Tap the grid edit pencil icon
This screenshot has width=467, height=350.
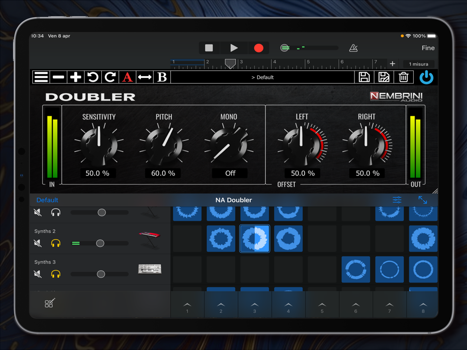pos(50,303)
